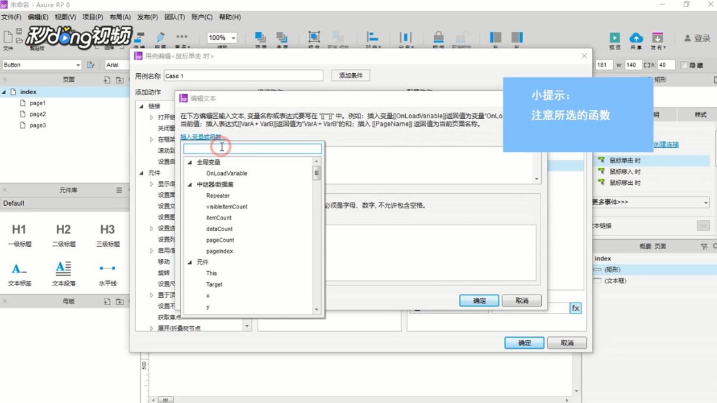Open the 布局(A) menu
Screen dimensions: 717x403
tap(120, 17)
